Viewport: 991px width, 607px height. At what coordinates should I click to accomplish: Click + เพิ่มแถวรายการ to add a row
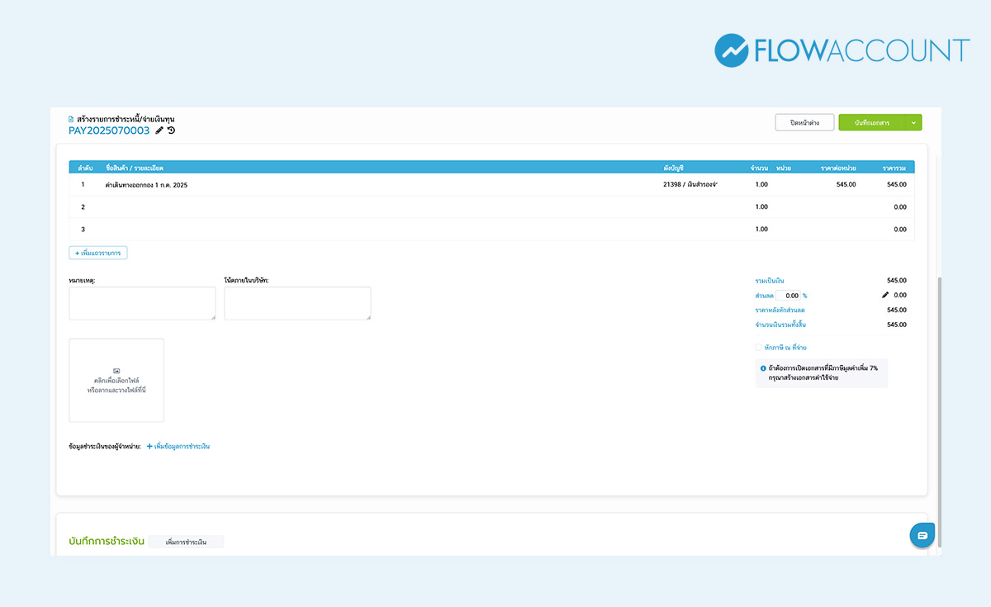pyautogui.click(x=98, y=253)
